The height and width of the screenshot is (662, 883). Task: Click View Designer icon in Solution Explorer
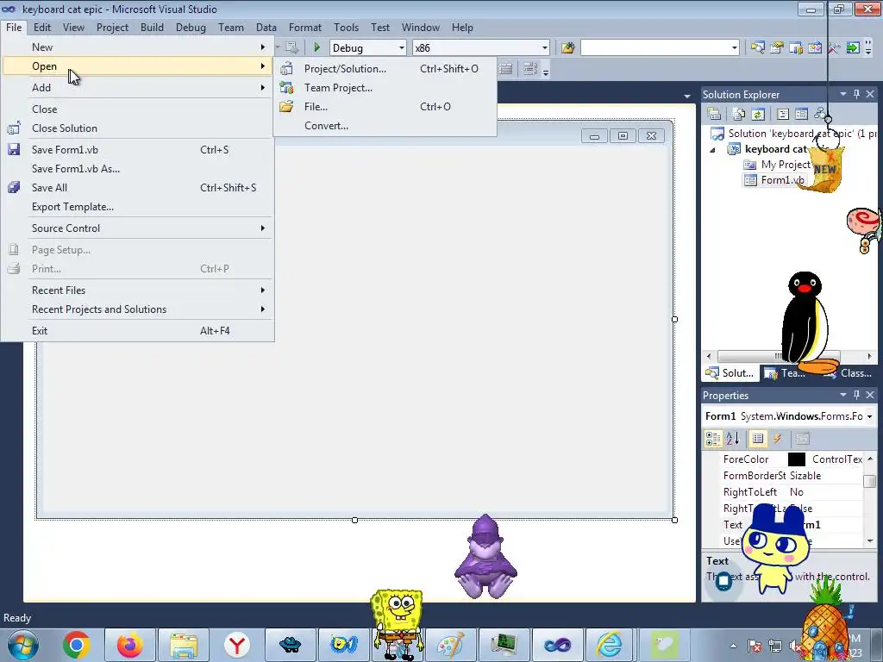click(801, 115)
